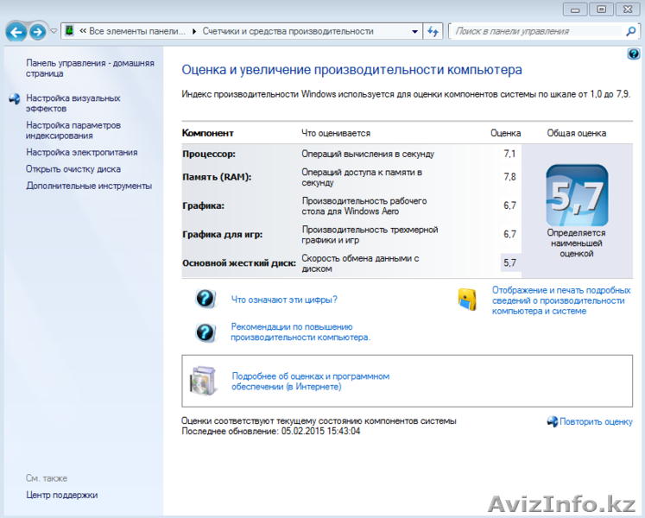Select 'Счетчики и средства производительности' breadcrumb
645x518 pixels.
[288, 31]
